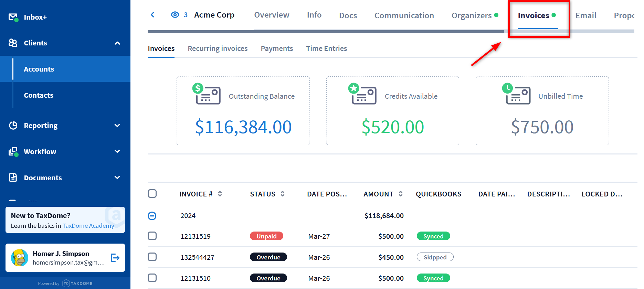Screen dimensions: 644x289
Task: Switch to the Communication tab
Action: point(404,15)
